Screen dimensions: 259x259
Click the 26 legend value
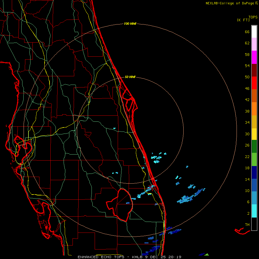tap(247, 145)
